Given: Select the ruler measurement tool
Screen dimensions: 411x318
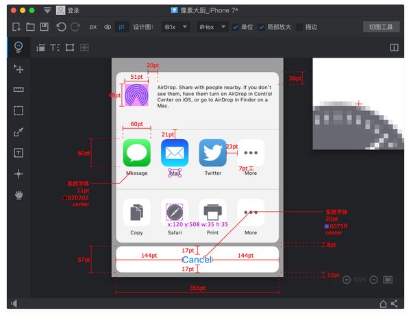Looking at the screenshot, I should [18, 90].
